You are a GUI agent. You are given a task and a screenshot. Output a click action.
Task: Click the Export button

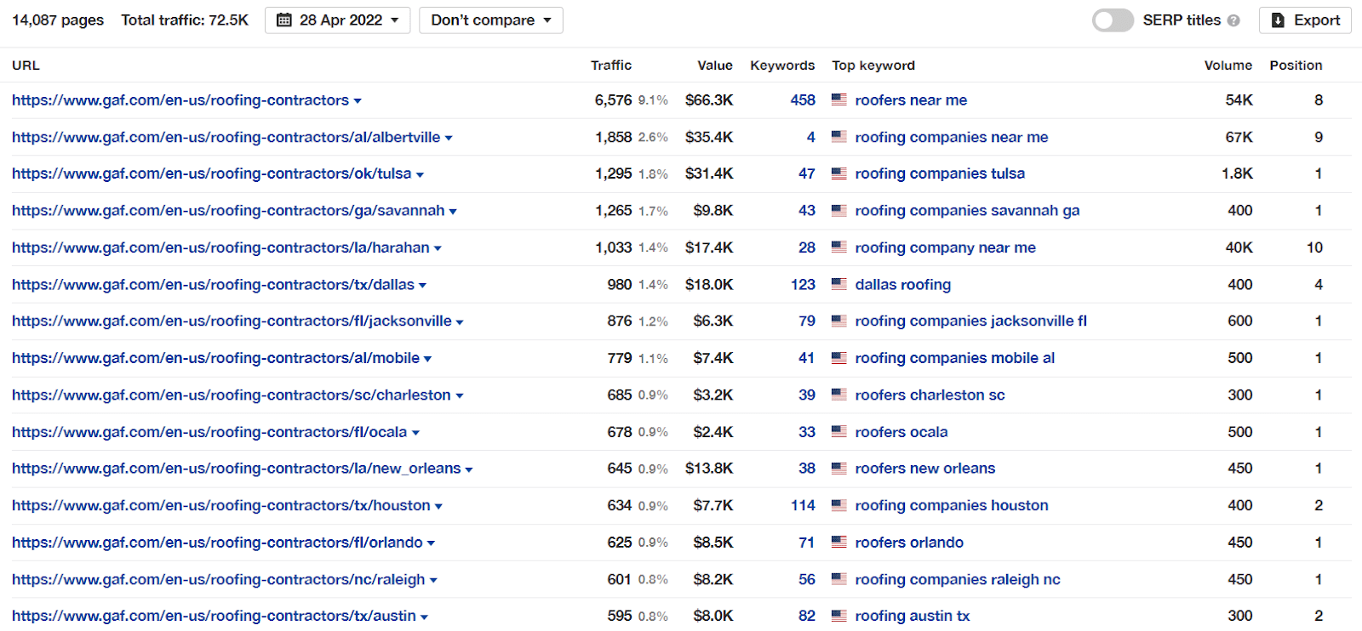click(1305, 20)
